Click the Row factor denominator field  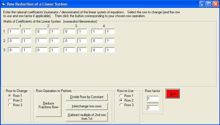click(x=153, y=108)
